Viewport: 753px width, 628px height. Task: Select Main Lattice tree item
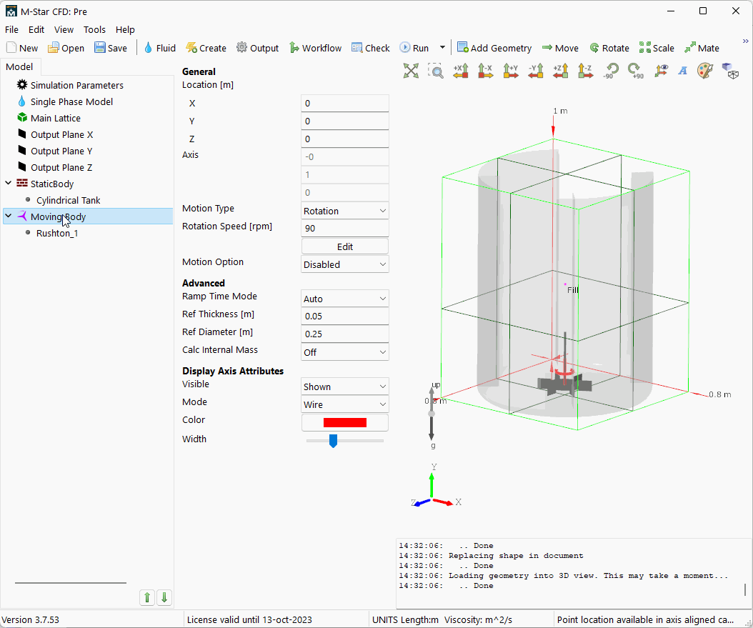(x=55, y=118)
